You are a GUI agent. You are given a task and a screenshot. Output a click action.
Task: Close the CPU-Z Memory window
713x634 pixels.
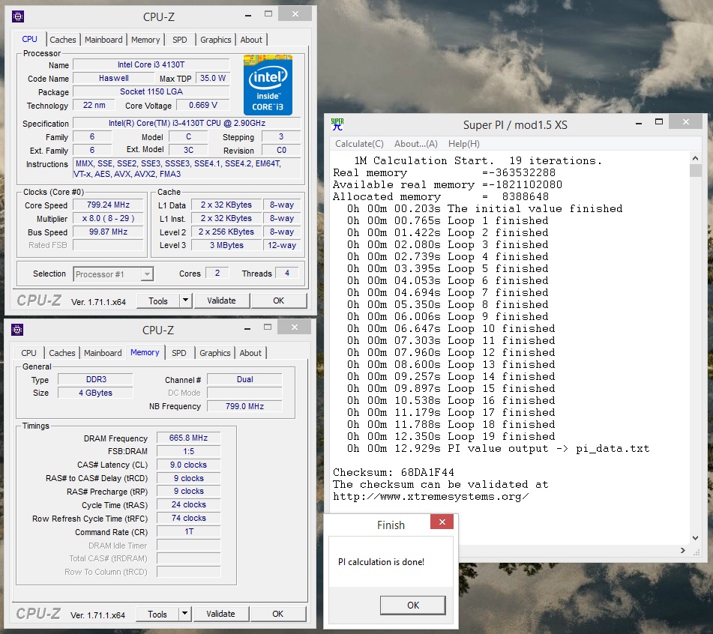coord(295,327)
